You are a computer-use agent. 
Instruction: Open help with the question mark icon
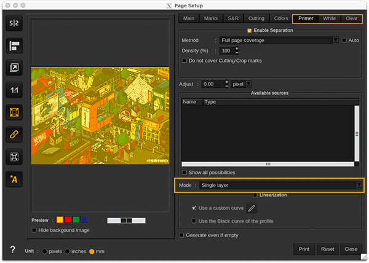(x=12, y=250)
